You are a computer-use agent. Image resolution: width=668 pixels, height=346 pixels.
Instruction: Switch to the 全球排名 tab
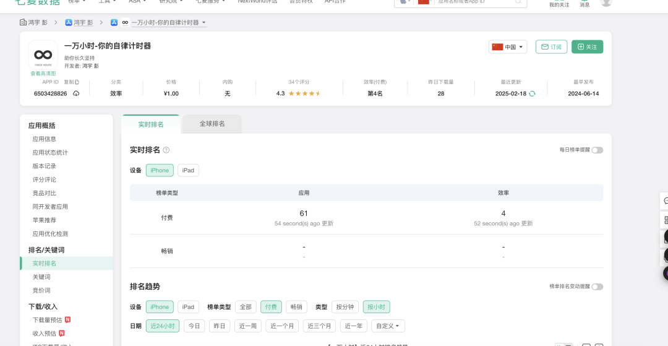[x=212, y=124]
